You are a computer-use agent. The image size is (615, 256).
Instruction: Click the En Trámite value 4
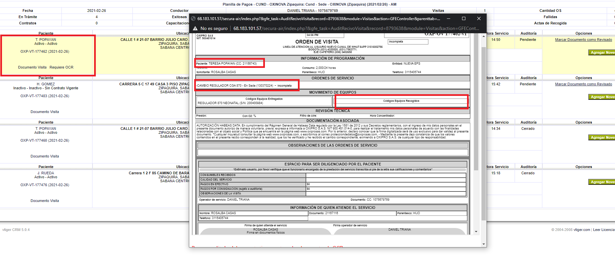pyautogui.click(x=96, y=17)
